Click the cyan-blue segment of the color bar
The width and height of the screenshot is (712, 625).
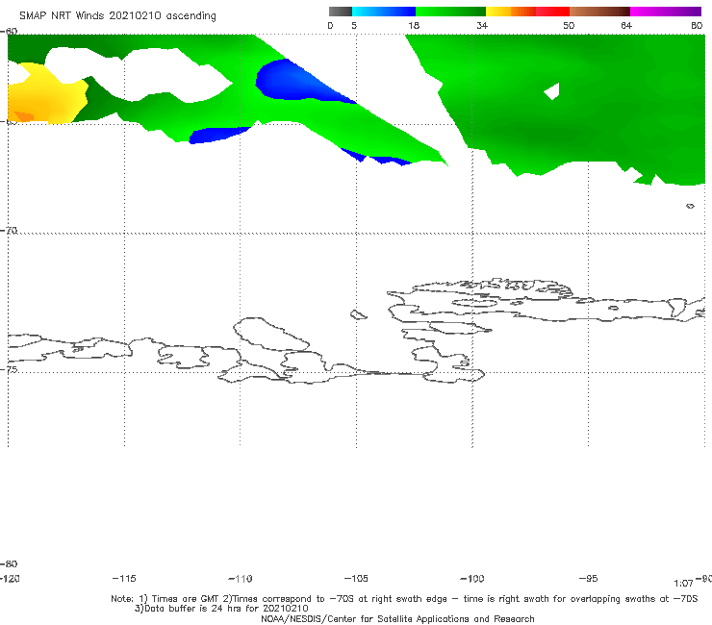(x=384, y=12)
